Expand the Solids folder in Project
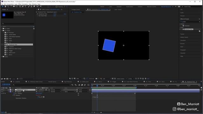Screen dimensions: 203x114 (x=2, y=57)
